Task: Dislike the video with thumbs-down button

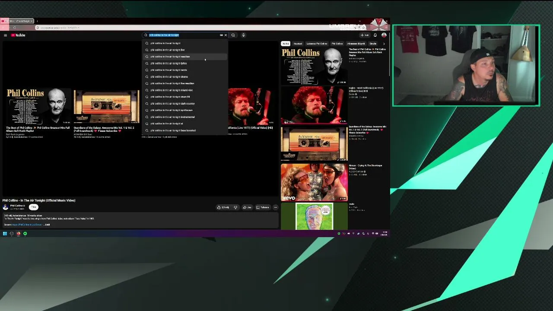Action: pyautogui.click(x=235, y=207)
